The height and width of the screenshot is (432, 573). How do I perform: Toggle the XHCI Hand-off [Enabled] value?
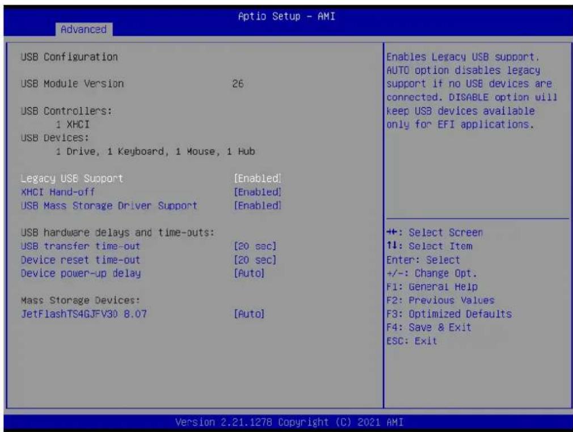pyautogui.click(x=258, y=192)
